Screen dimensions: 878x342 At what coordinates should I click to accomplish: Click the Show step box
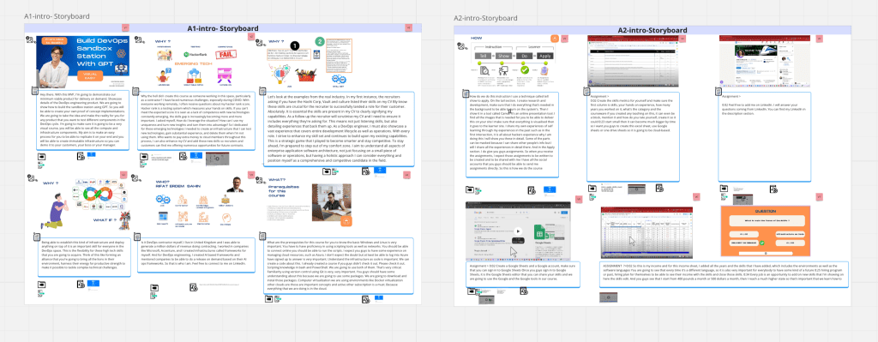(503, 56)
